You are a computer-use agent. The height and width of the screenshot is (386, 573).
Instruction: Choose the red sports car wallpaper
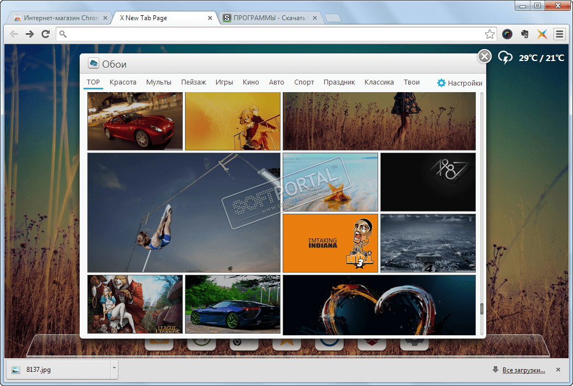[135, 121]
